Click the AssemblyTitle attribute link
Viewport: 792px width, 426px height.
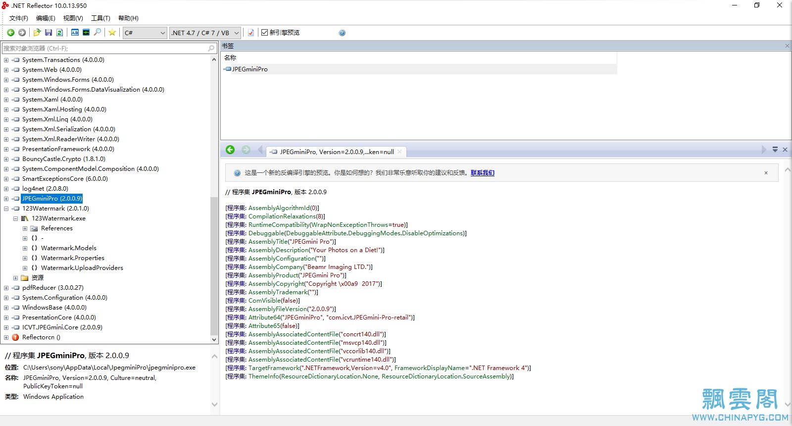pos(268,242)
